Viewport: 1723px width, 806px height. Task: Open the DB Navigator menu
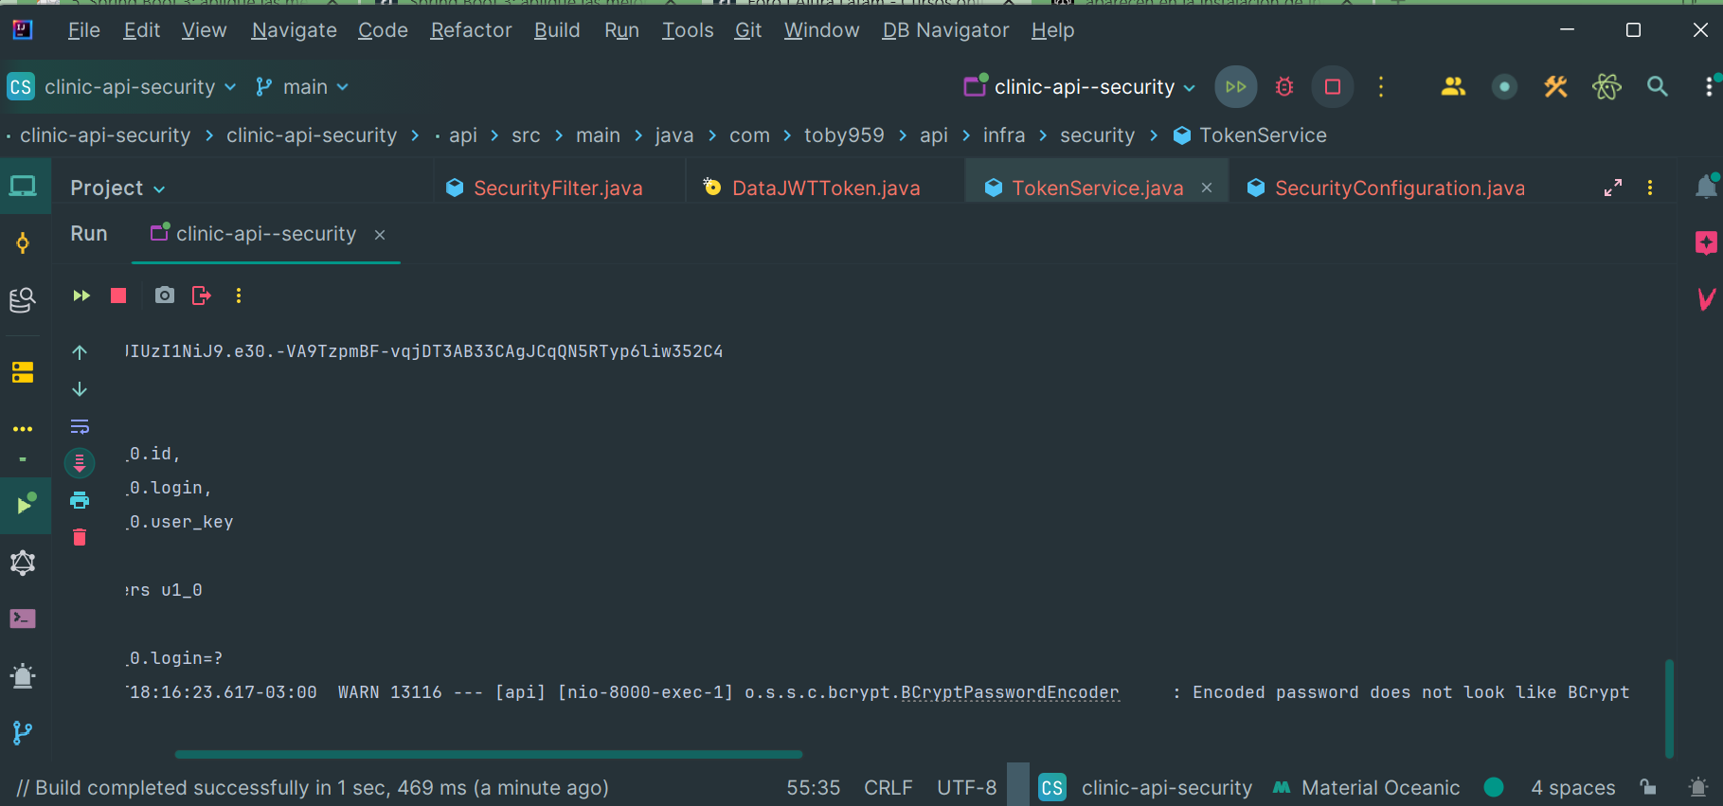coord(945,30)
